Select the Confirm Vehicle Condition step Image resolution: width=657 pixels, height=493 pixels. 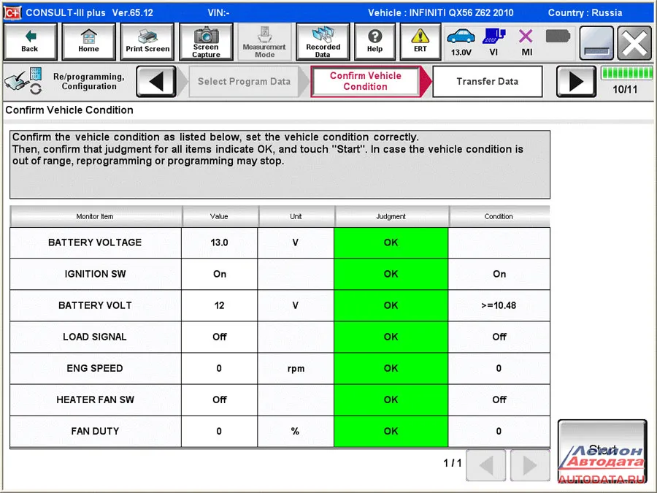click(x=366, y=81)
